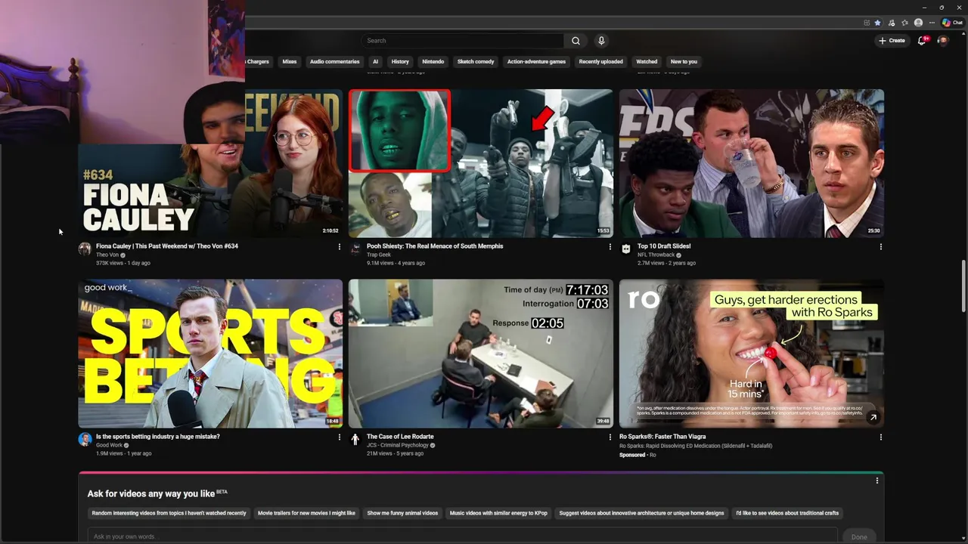Image resolution: width=968 pixels, height=544 pixels.
Task: Open the browser media control icon
Action: 892,23
